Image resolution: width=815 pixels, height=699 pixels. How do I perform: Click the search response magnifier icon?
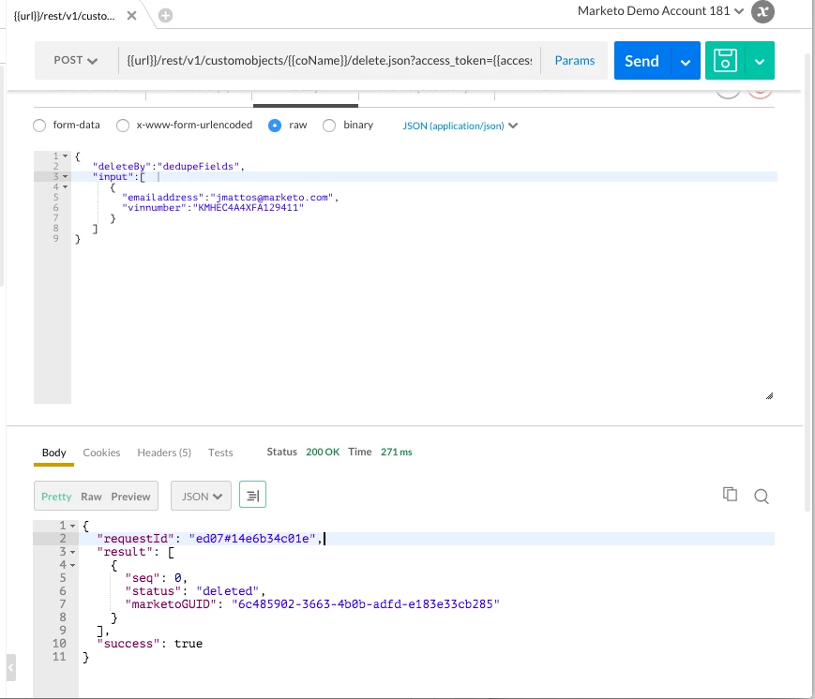(762, 497)
